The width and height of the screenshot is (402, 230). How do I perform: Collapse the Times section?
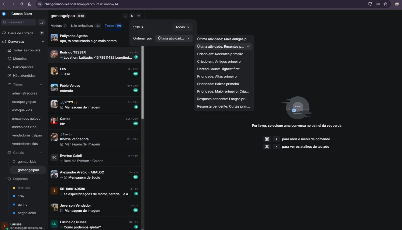41,85
